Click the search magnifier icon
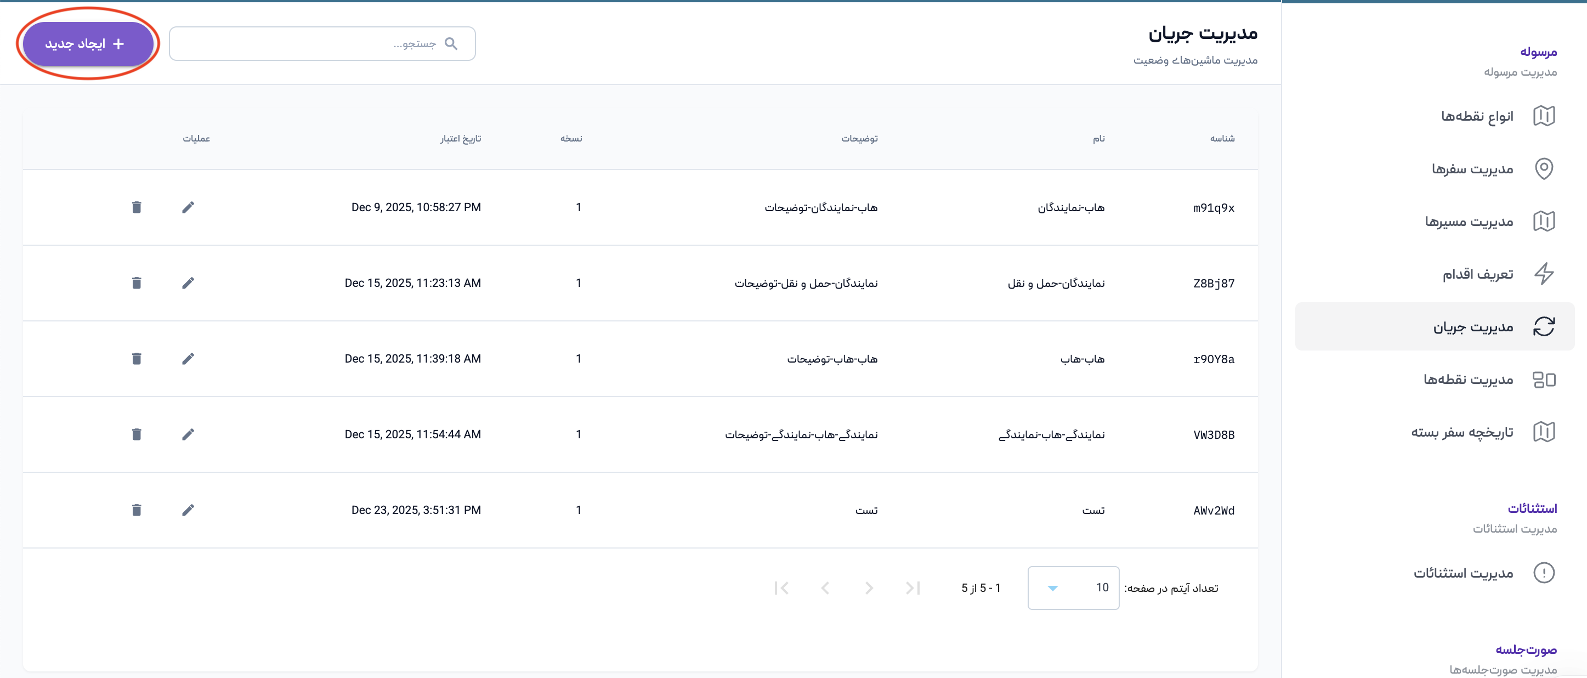1587x678 pixels. pos(451,44)
